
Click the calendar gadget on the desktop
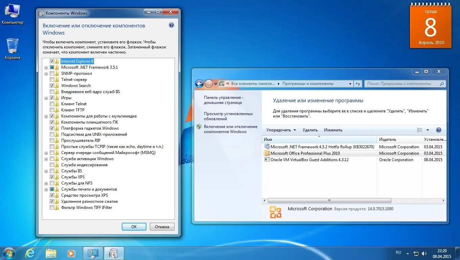point(431,26)
